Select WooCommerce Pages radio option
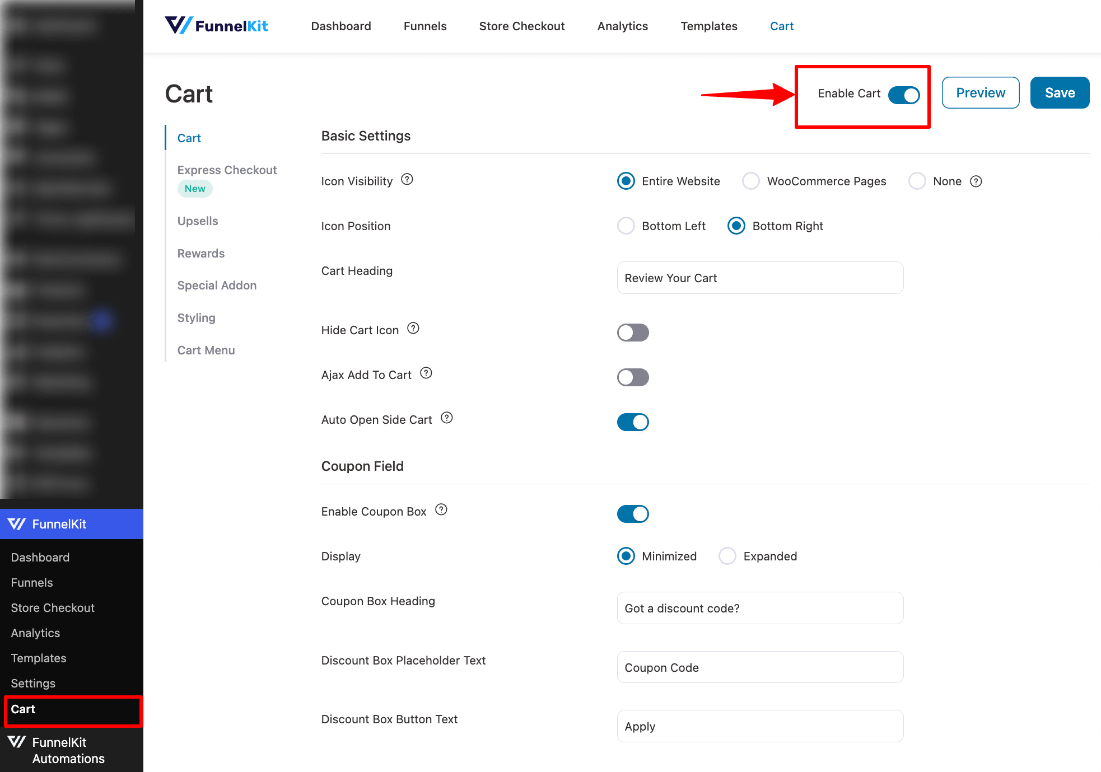This screenshot has width=1101, height=772. click(751, 181)
